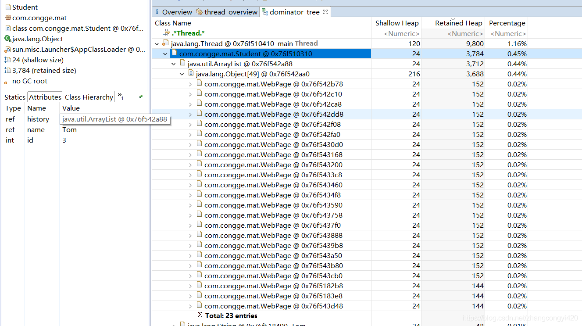Collapse the java.lang.Thread main node
This screenshot has height=326, width=582.
[x=157, y=43]
